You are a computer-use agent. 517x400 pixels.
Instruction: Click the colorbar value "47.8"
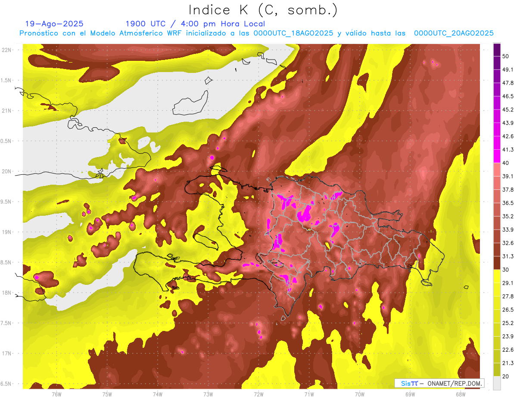(508, 83)
